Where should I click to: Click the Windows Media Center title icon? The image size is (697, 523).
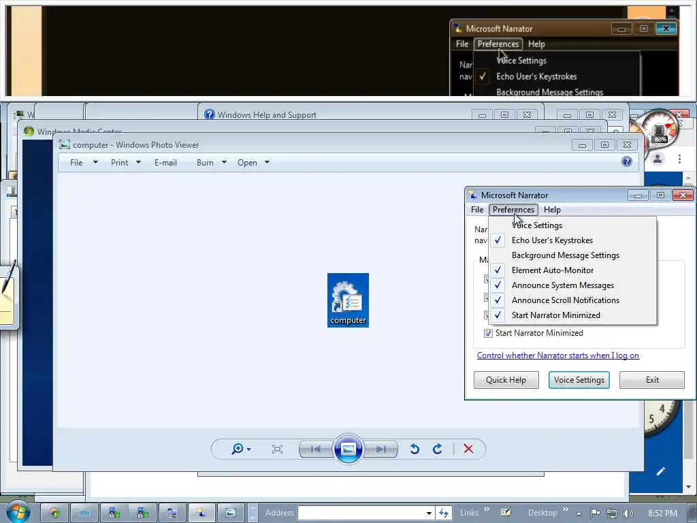tap(29, 131)
